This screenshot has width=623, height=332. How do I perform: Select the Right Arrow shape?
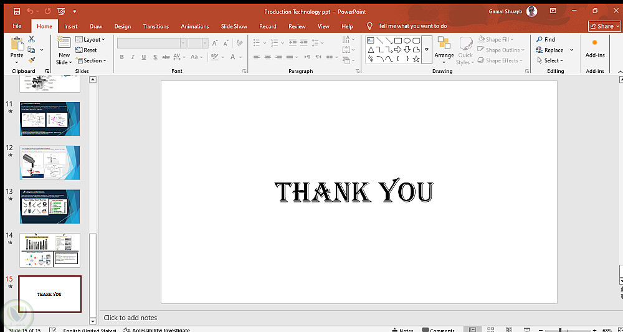pos(397,50)
